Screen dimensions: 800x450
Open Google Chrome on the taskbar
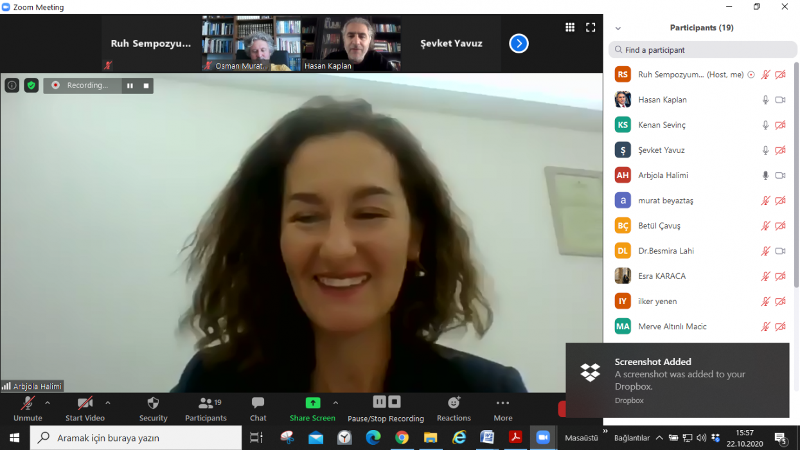(x=402, y=438)
